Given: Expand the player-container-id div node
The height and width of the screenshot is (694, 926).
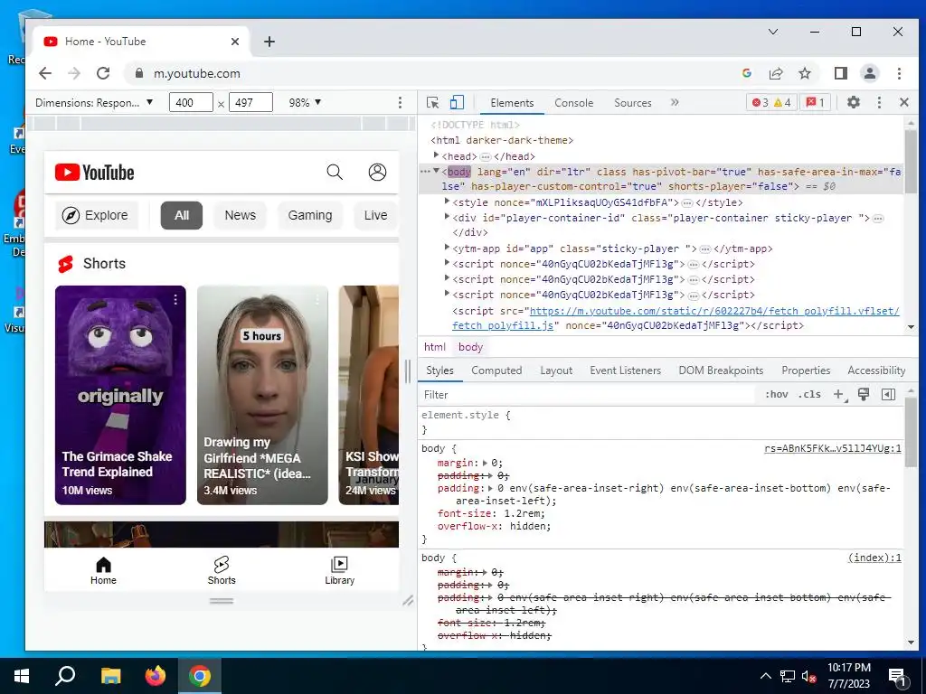Looking at the screenshot, I should coord(447,217).
